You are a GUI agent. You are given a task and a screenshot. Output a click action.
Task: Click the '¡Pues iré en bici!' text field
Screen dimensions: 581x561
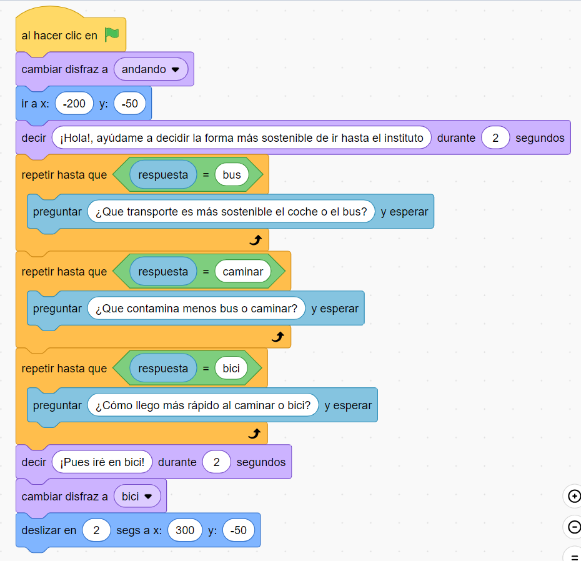pos(102,462)
